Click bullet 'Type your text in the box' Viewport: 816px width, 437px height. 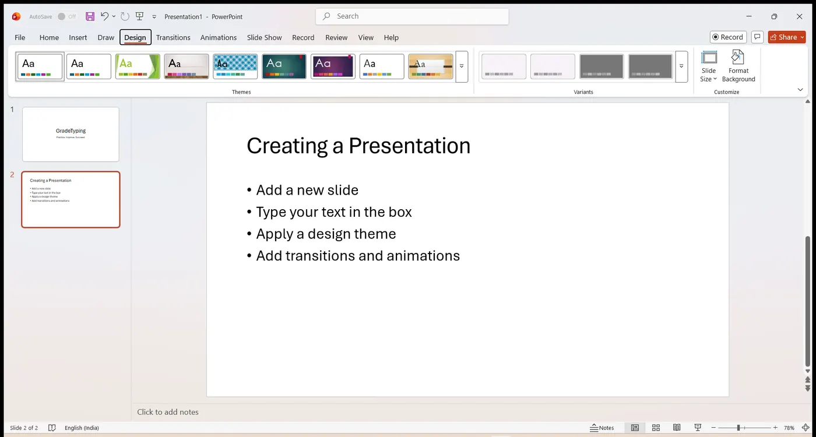(334, 212)
